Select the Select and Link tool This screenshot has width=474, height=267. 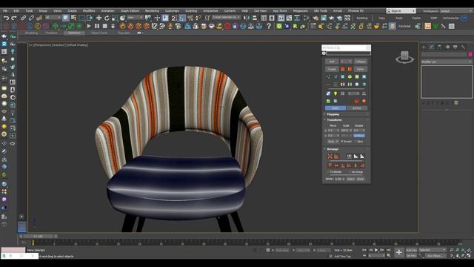(x=23, y=18)
